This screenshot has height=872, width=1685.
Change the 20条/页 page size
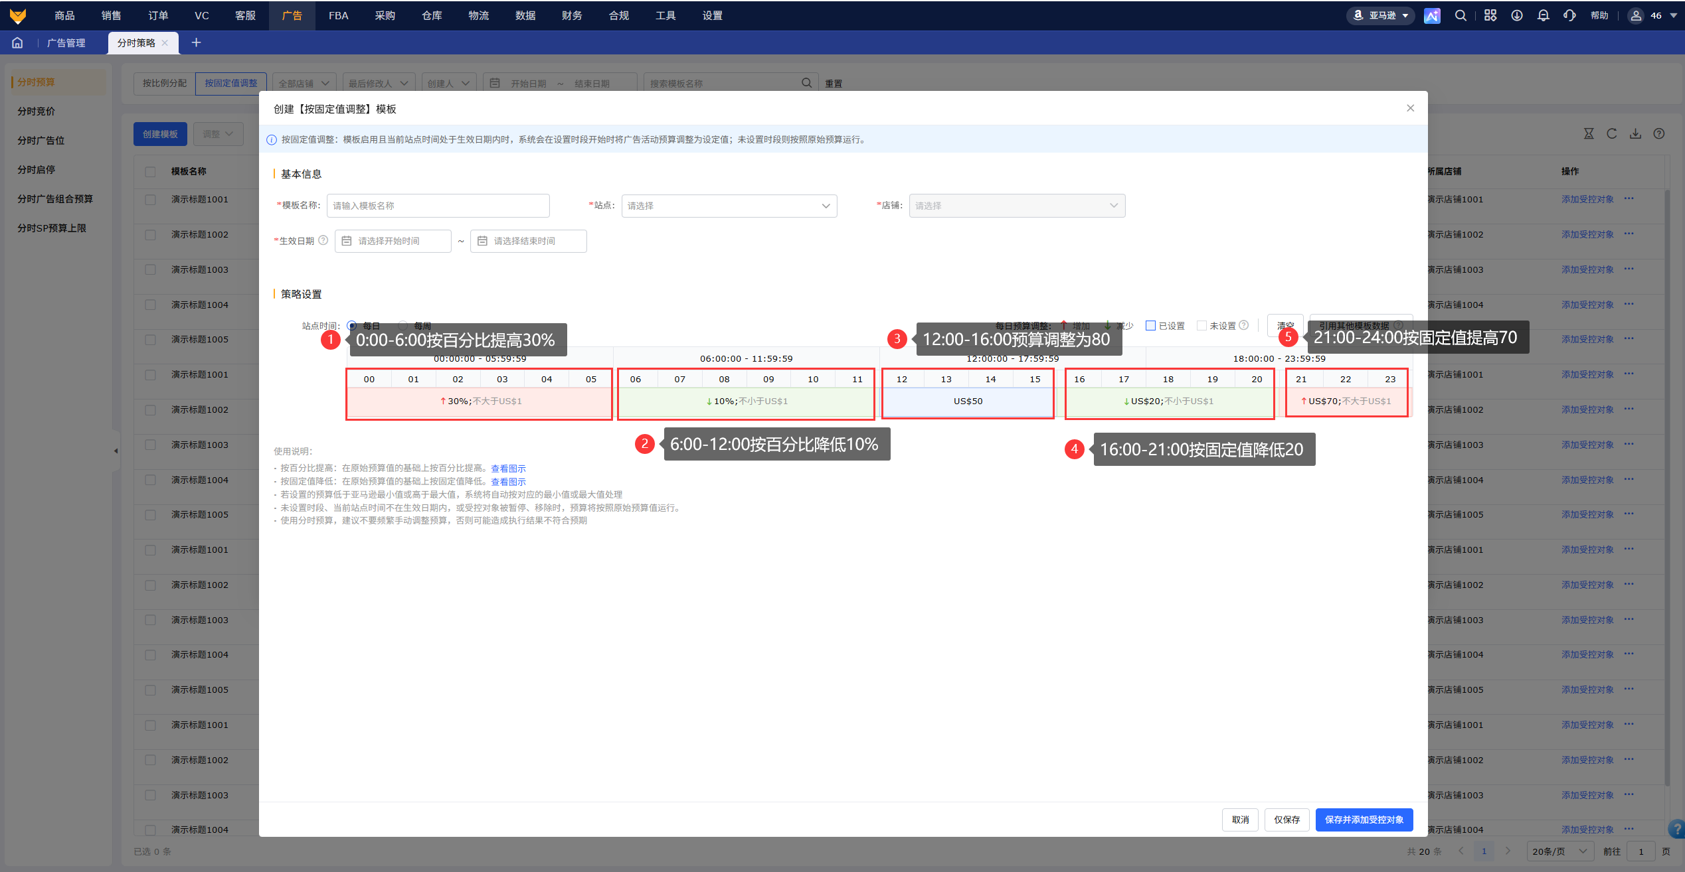1560,851
